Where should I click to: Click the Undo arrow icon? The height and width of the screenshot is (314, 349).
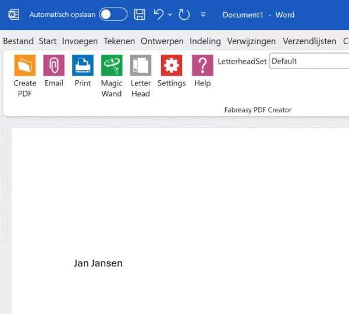159,15
